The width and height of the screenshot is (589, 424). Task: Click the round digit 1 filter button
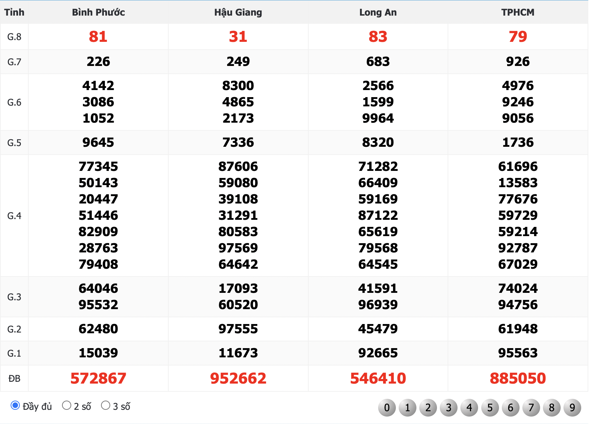coord(407,408)
